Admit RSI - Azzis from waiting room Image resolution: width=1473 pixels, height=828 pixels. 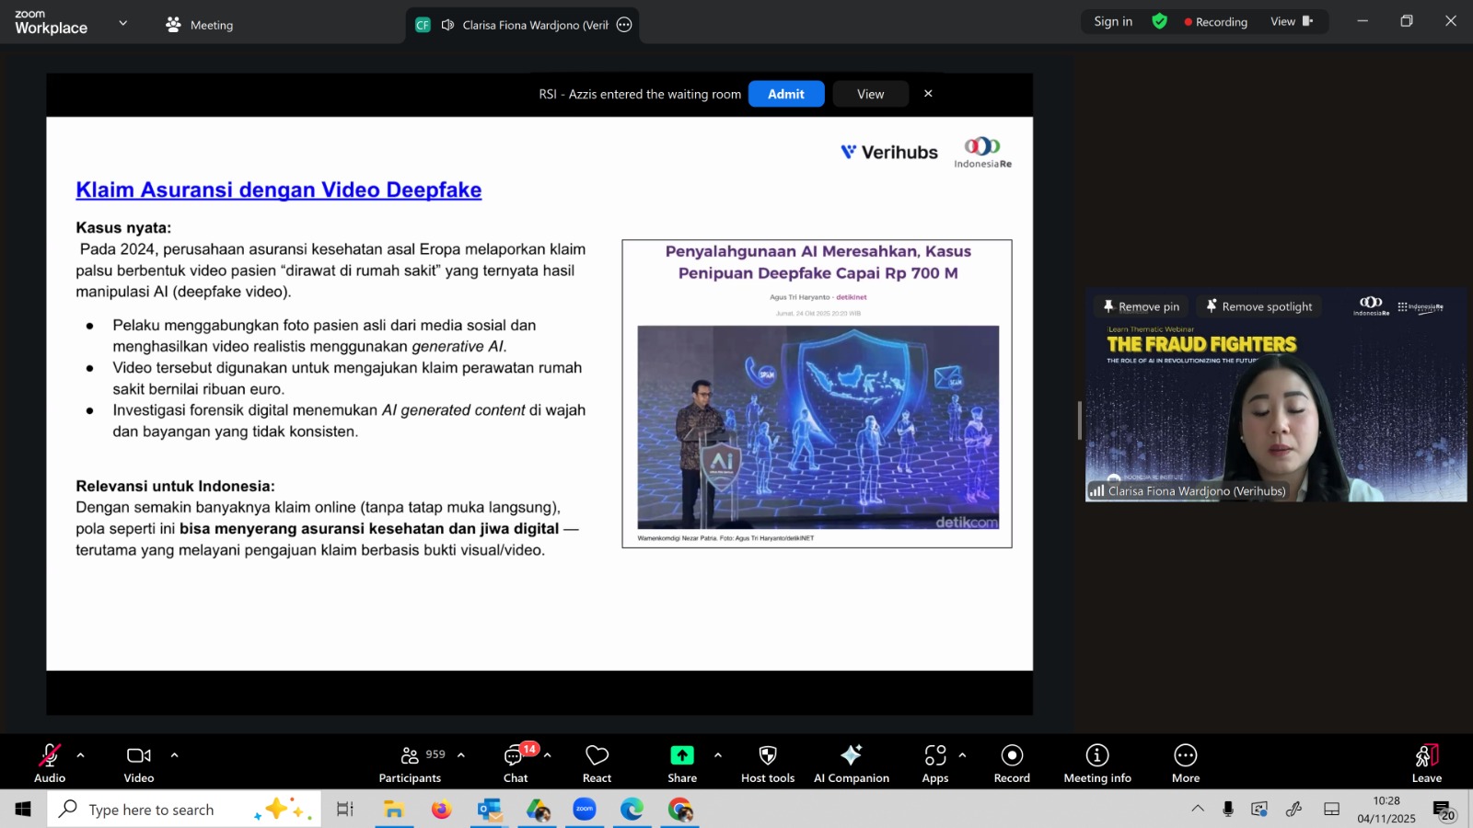pyautogui.click(x=785, y=94)
